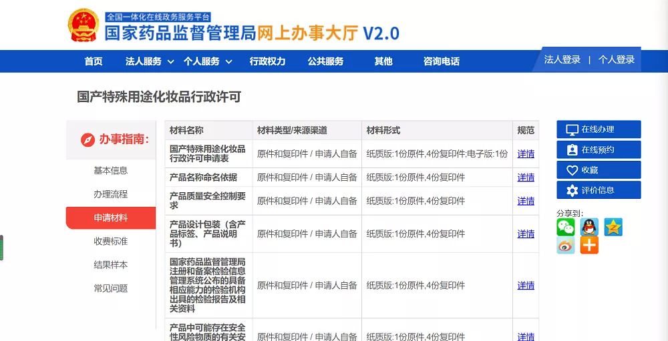Open the 咨询电话 menu item
This screenshot has width=668, height=341.
pyautogui.click(x=442, y=61)
